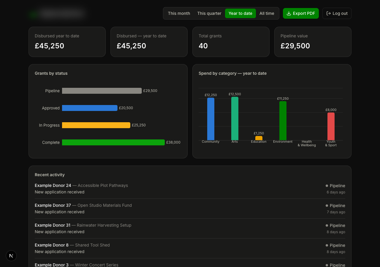Log out of the dashboard

[337, 13]
